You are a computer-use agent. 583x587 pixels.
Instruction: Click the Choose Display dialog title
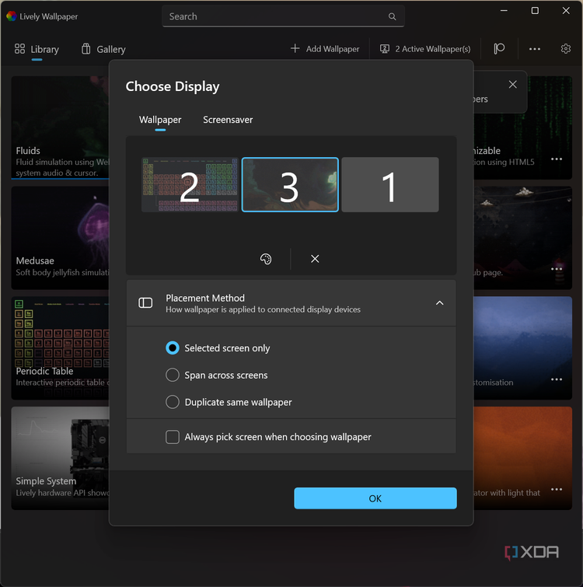173,86
